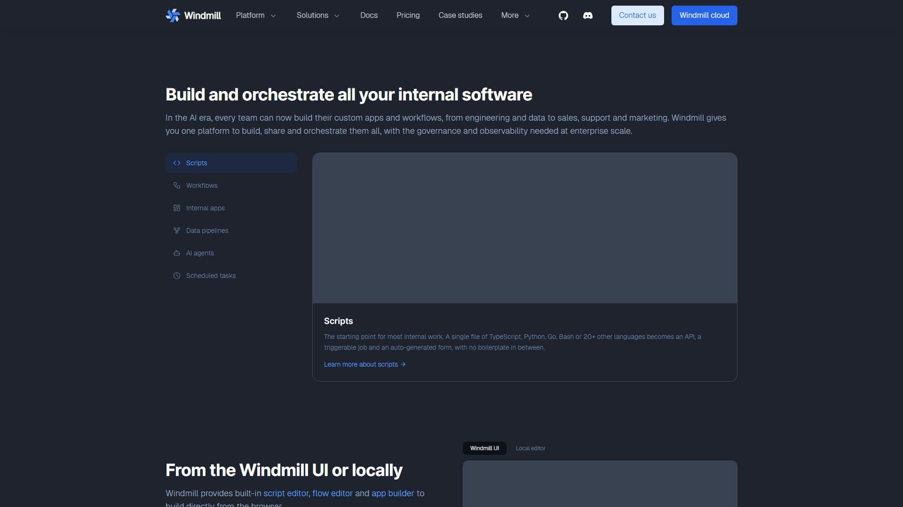
Task: Click the Windmill UI preview panel
Action: coord(600,484)
